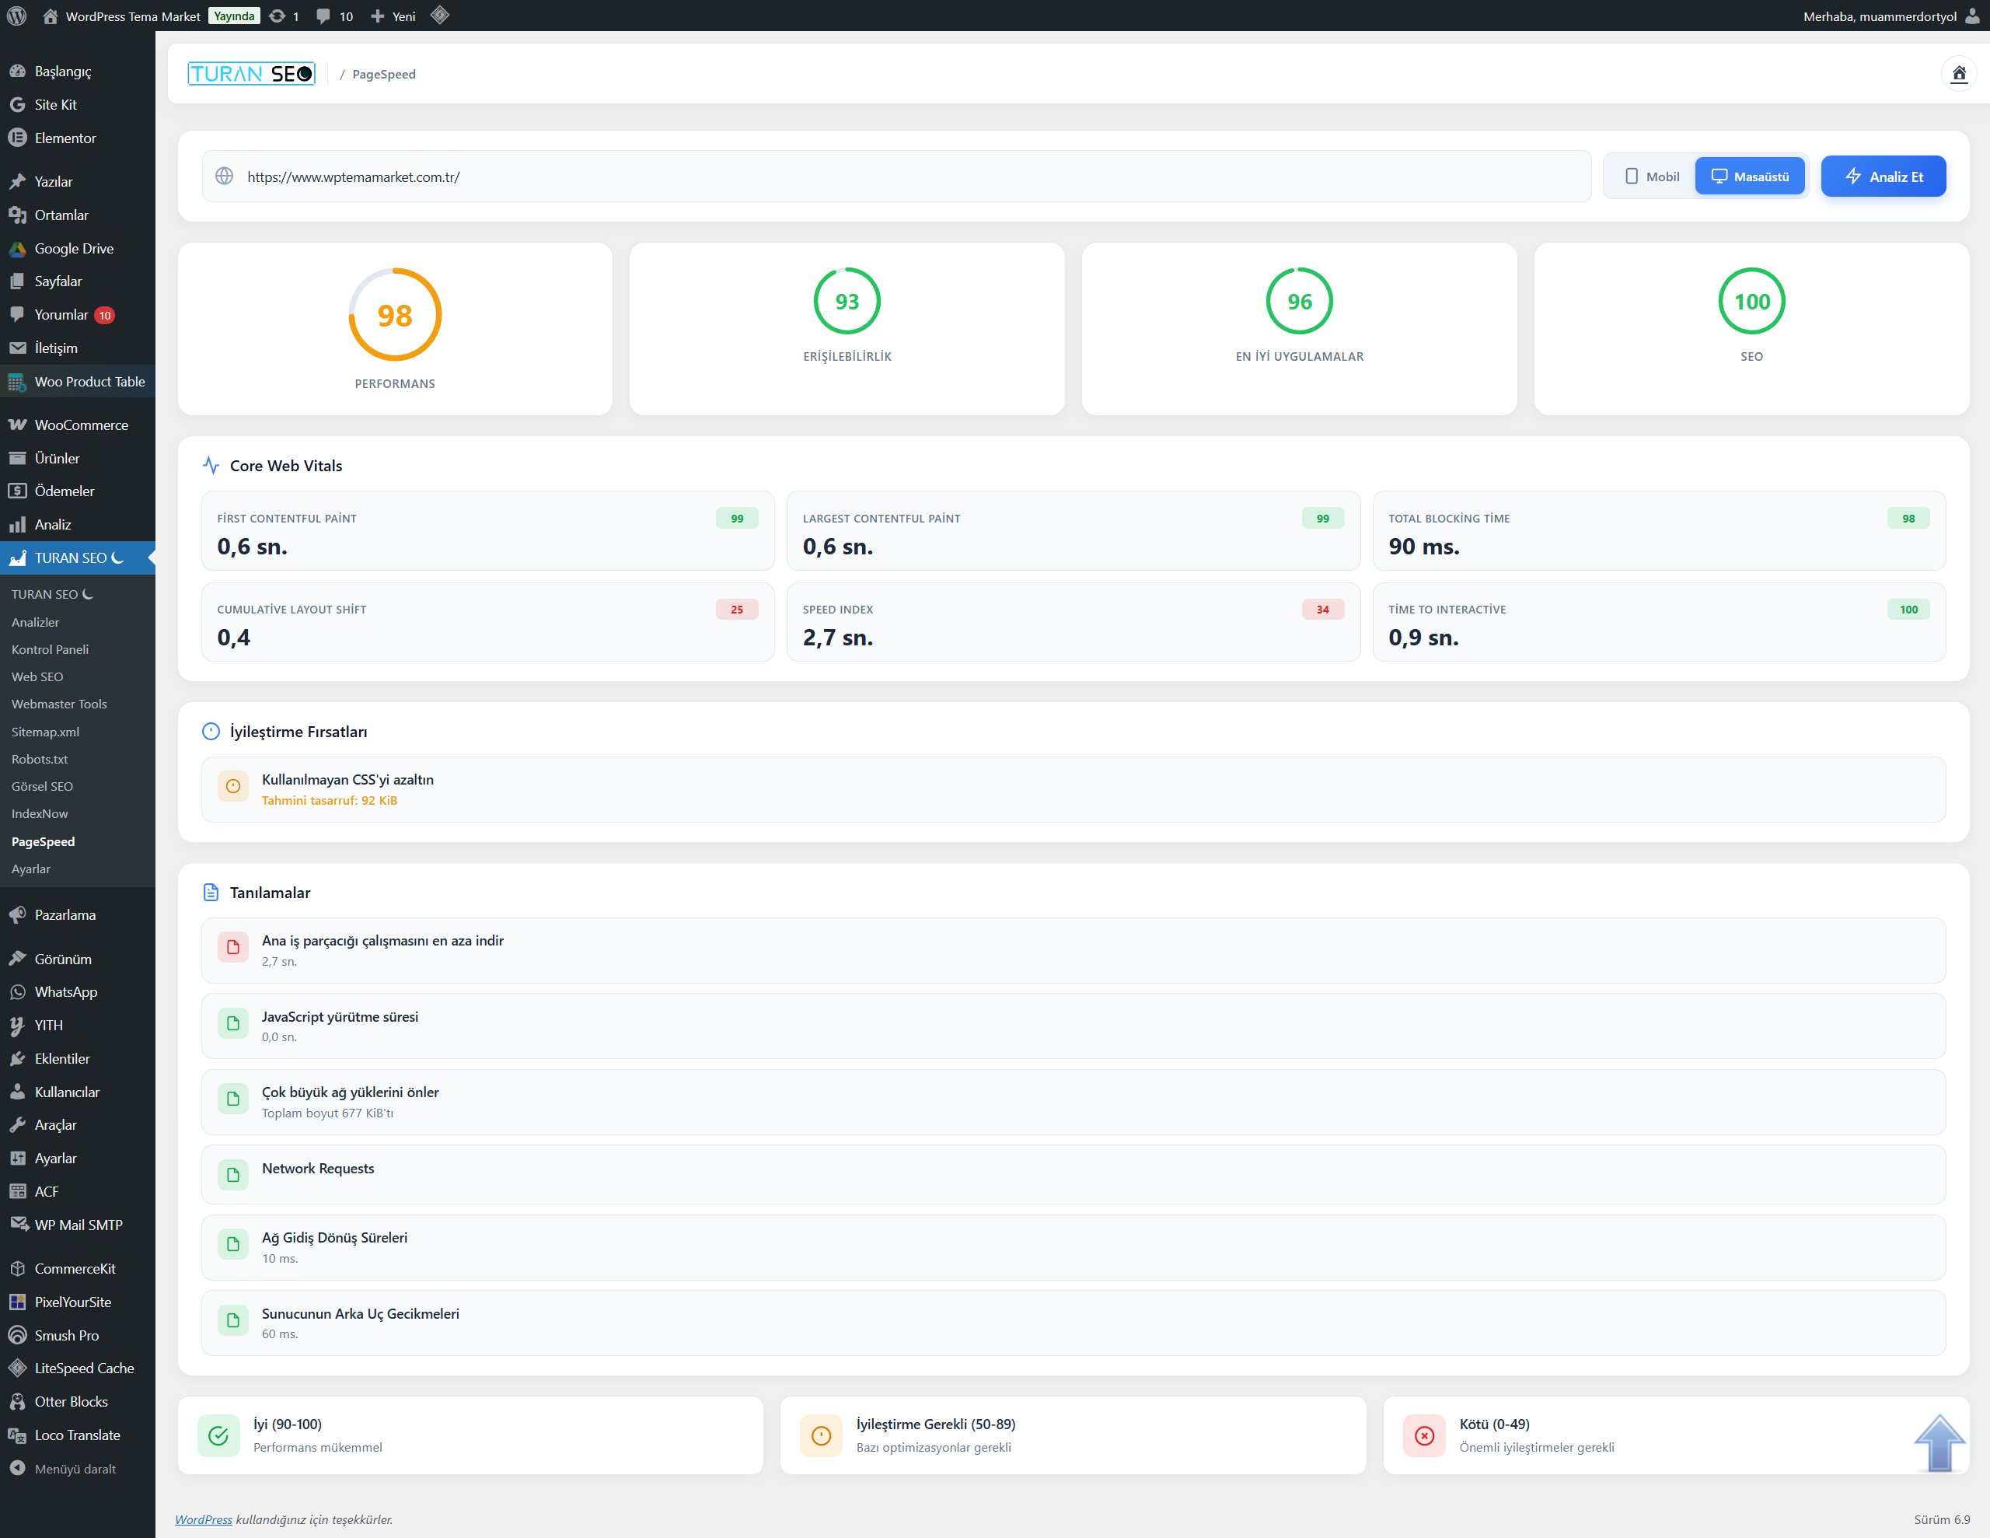Screen dimensions: 1990x1538
Task: Click the TURAN SEO logo
Action: pos(252,74)
